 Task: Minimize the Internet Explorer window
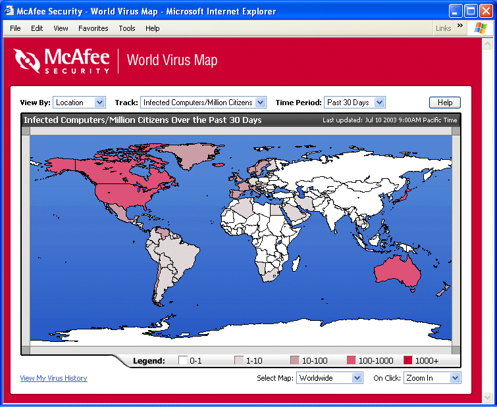click(x=456, y=11)
